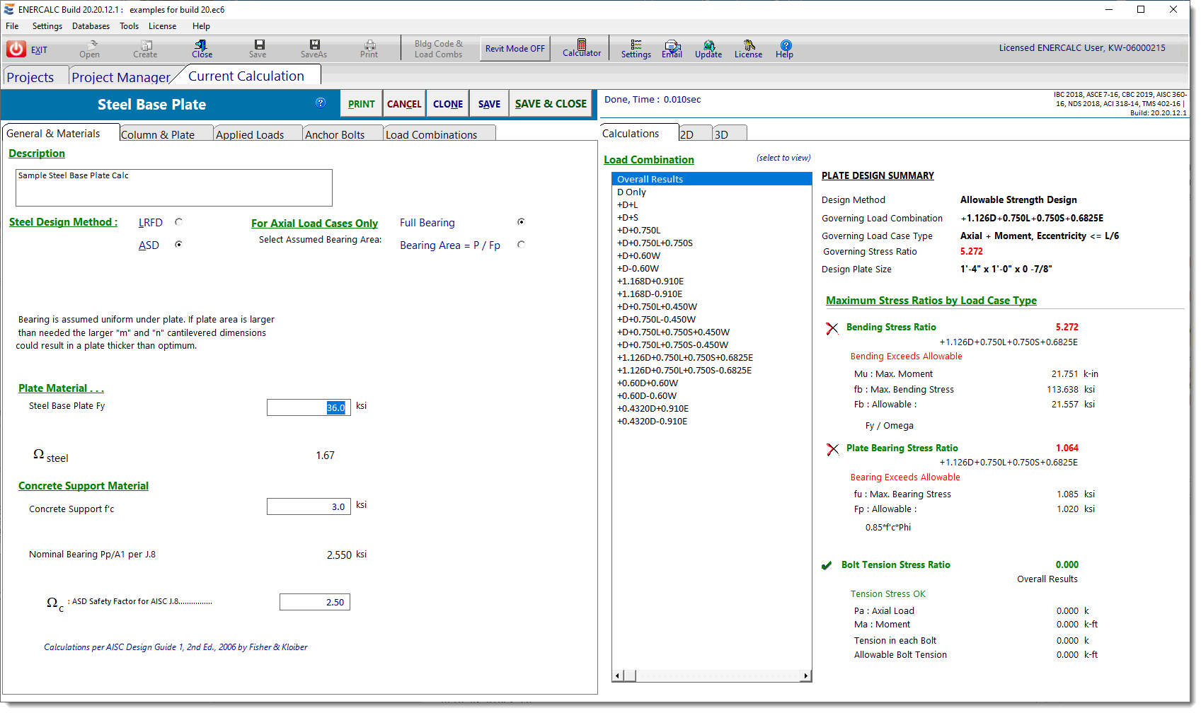The image size is (1201, 713).
Task: Click the CANCEL button
Action: click(404, 104)
